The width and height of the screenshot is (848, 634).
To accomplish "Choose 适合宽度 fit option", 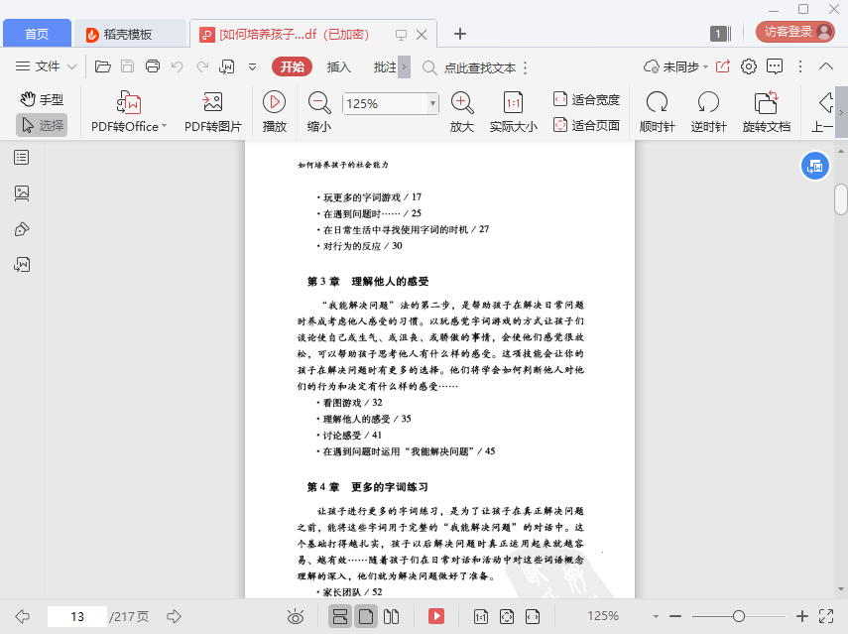I will 586,99.
